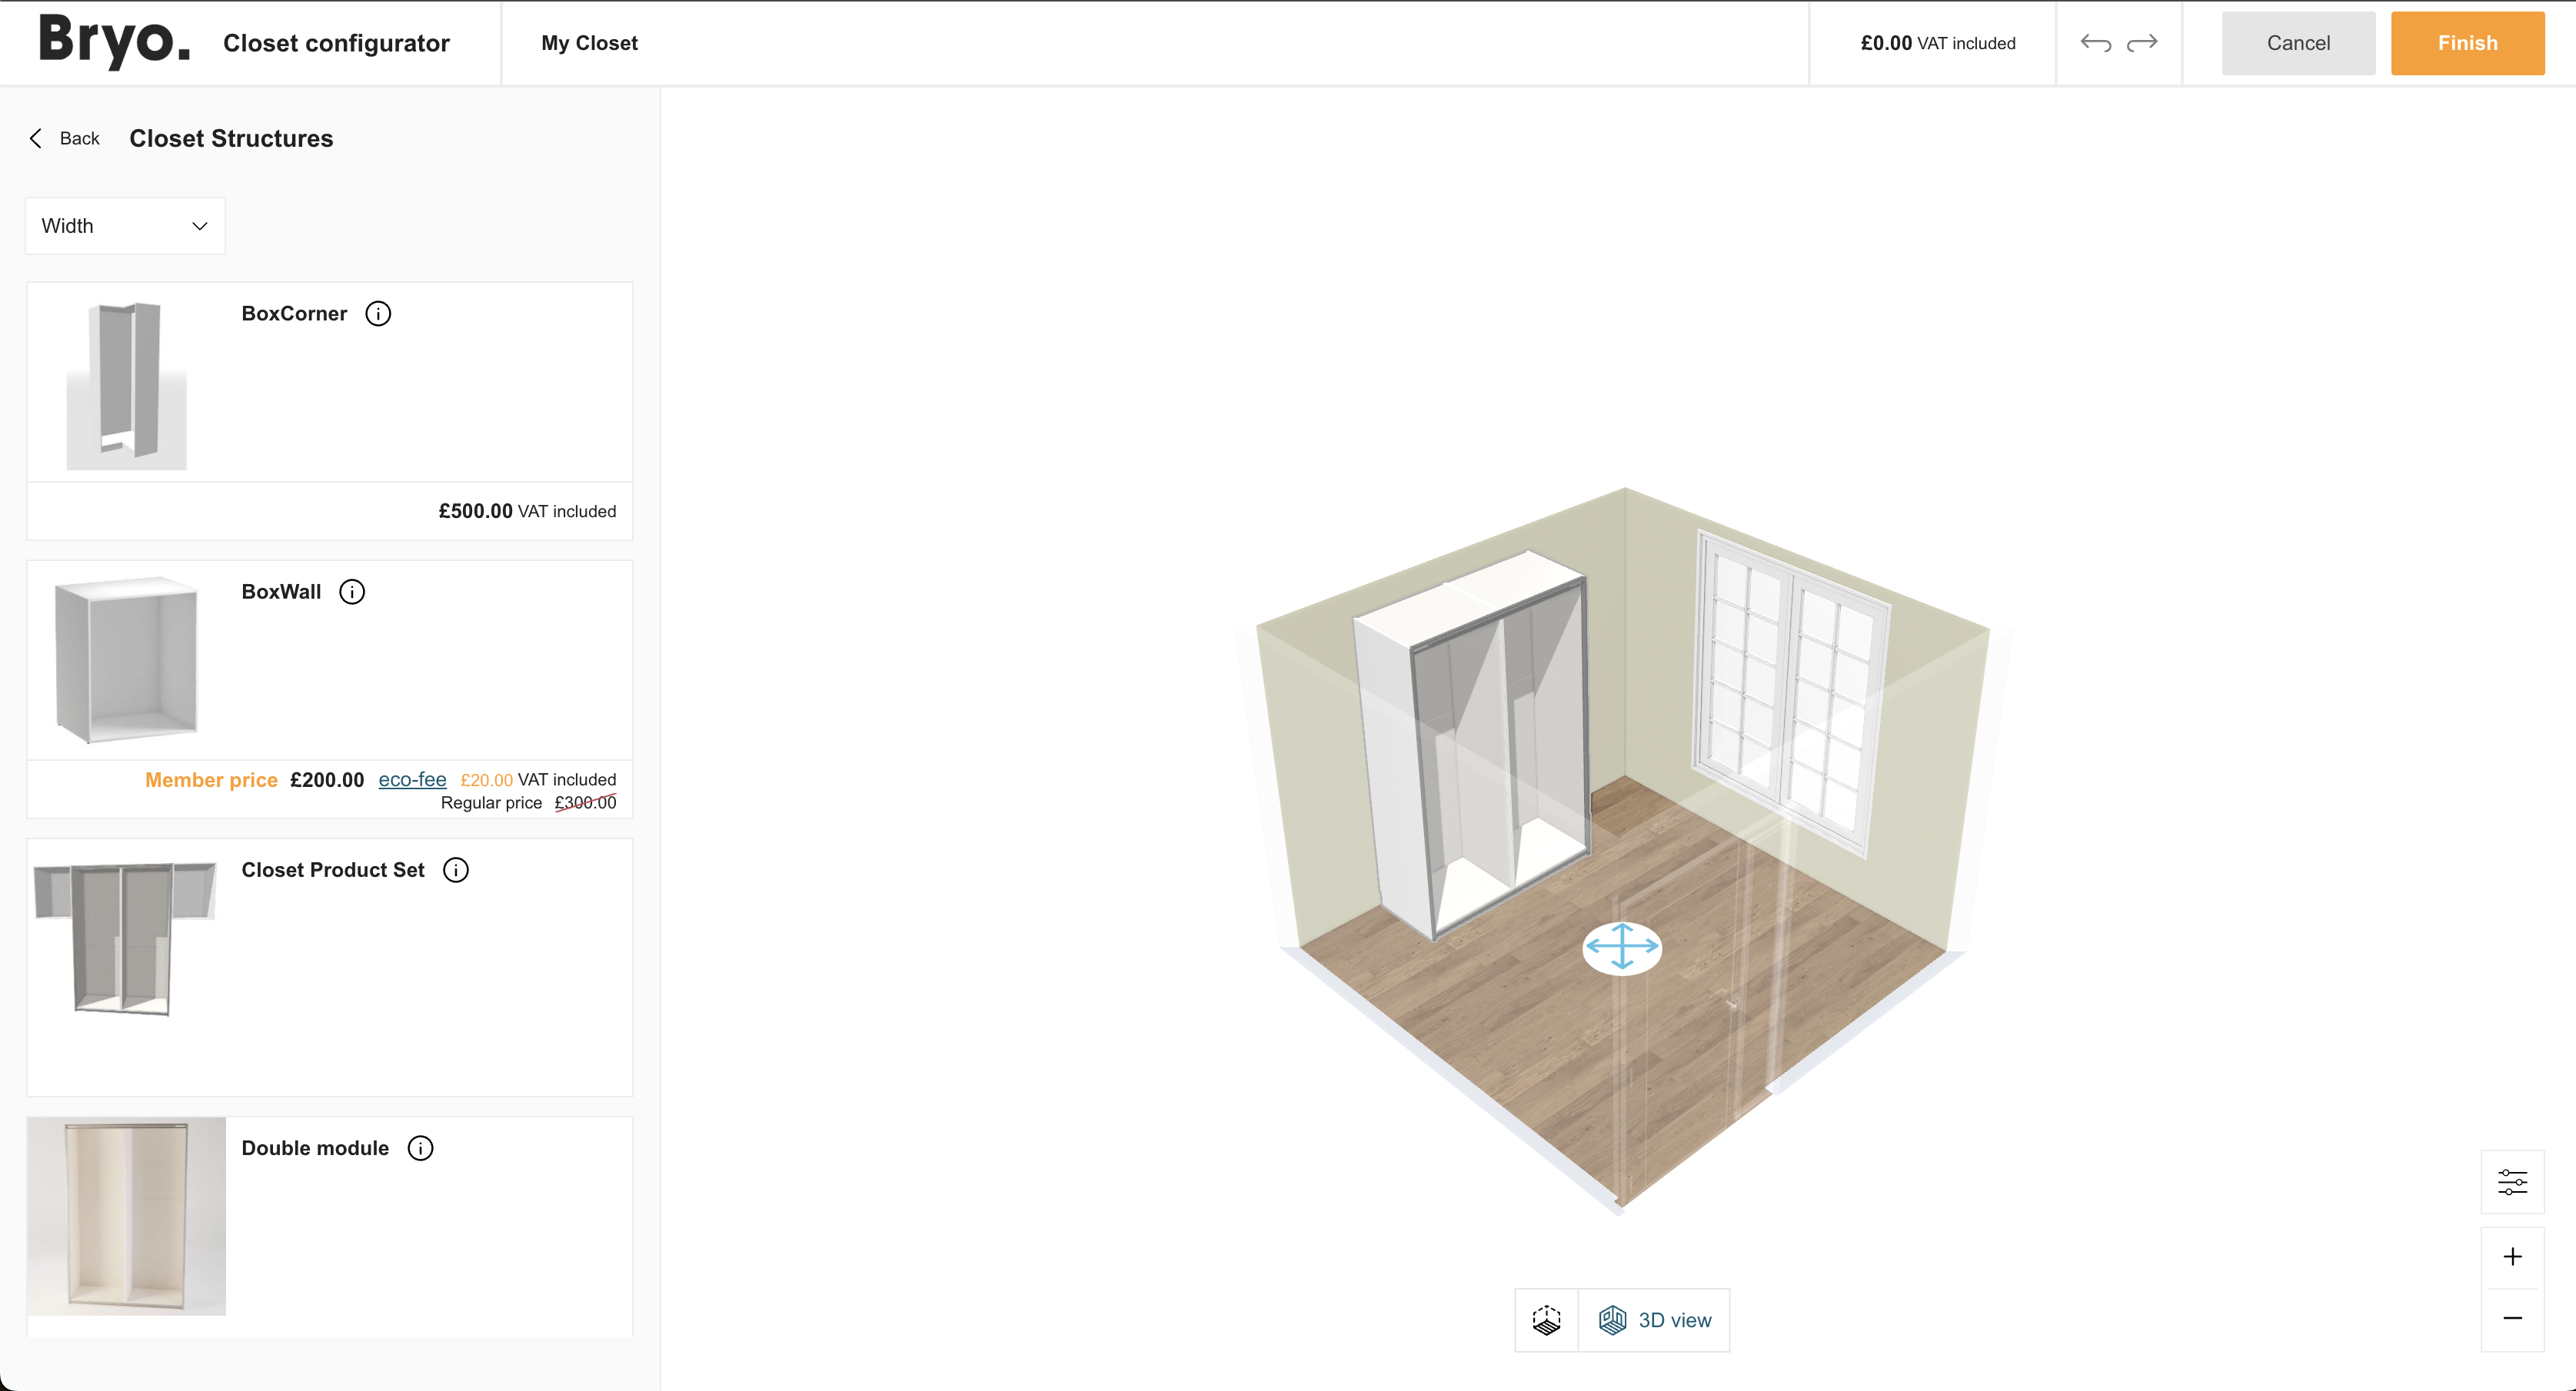
Task: Choose the Double module thumbnail image
Action: pos(127,1215)
